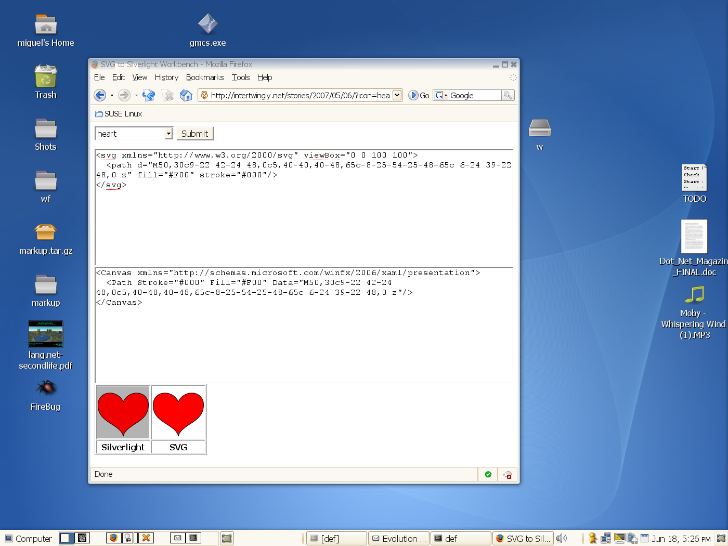This screenshot has width=728, height=546.
Task: Click the show desktop button in panel
Action: click(227, 538)
